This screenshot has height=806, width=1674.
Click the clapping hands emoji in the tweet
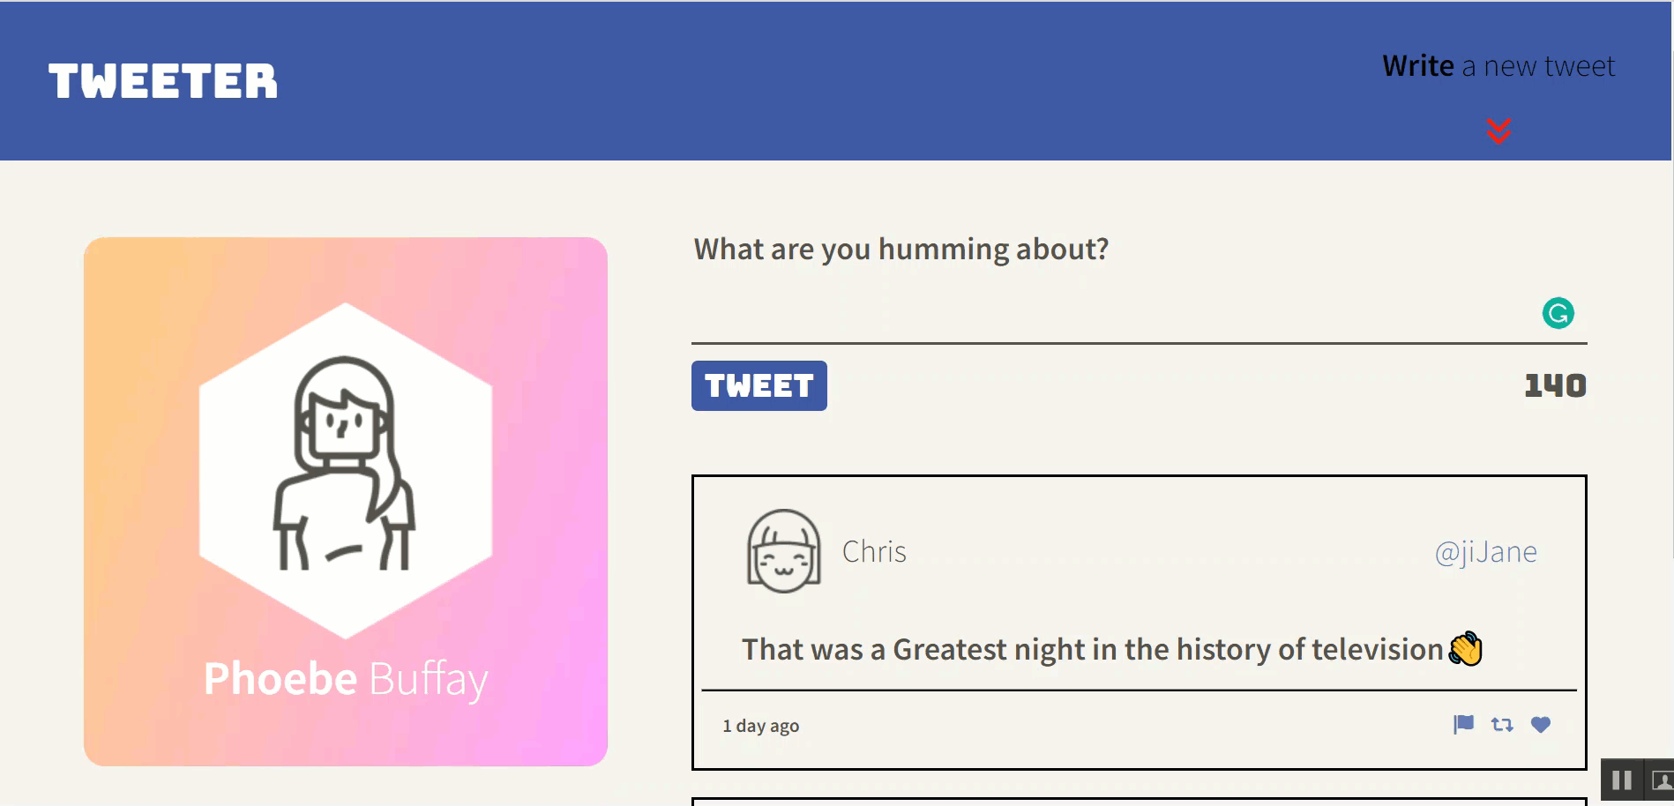pos(1466,649)
